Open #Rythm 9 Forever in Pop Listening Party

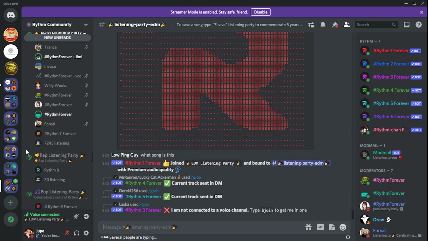(x=62, y=207)
